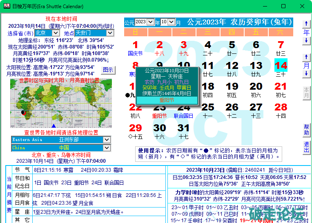This screenshot has height=223, width=312.
Task: Click the 退出 exit button
Action: tap(306, 147)
